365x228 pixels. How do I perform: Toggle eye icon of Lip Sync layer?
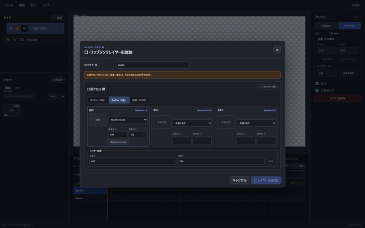click(11, 28)
